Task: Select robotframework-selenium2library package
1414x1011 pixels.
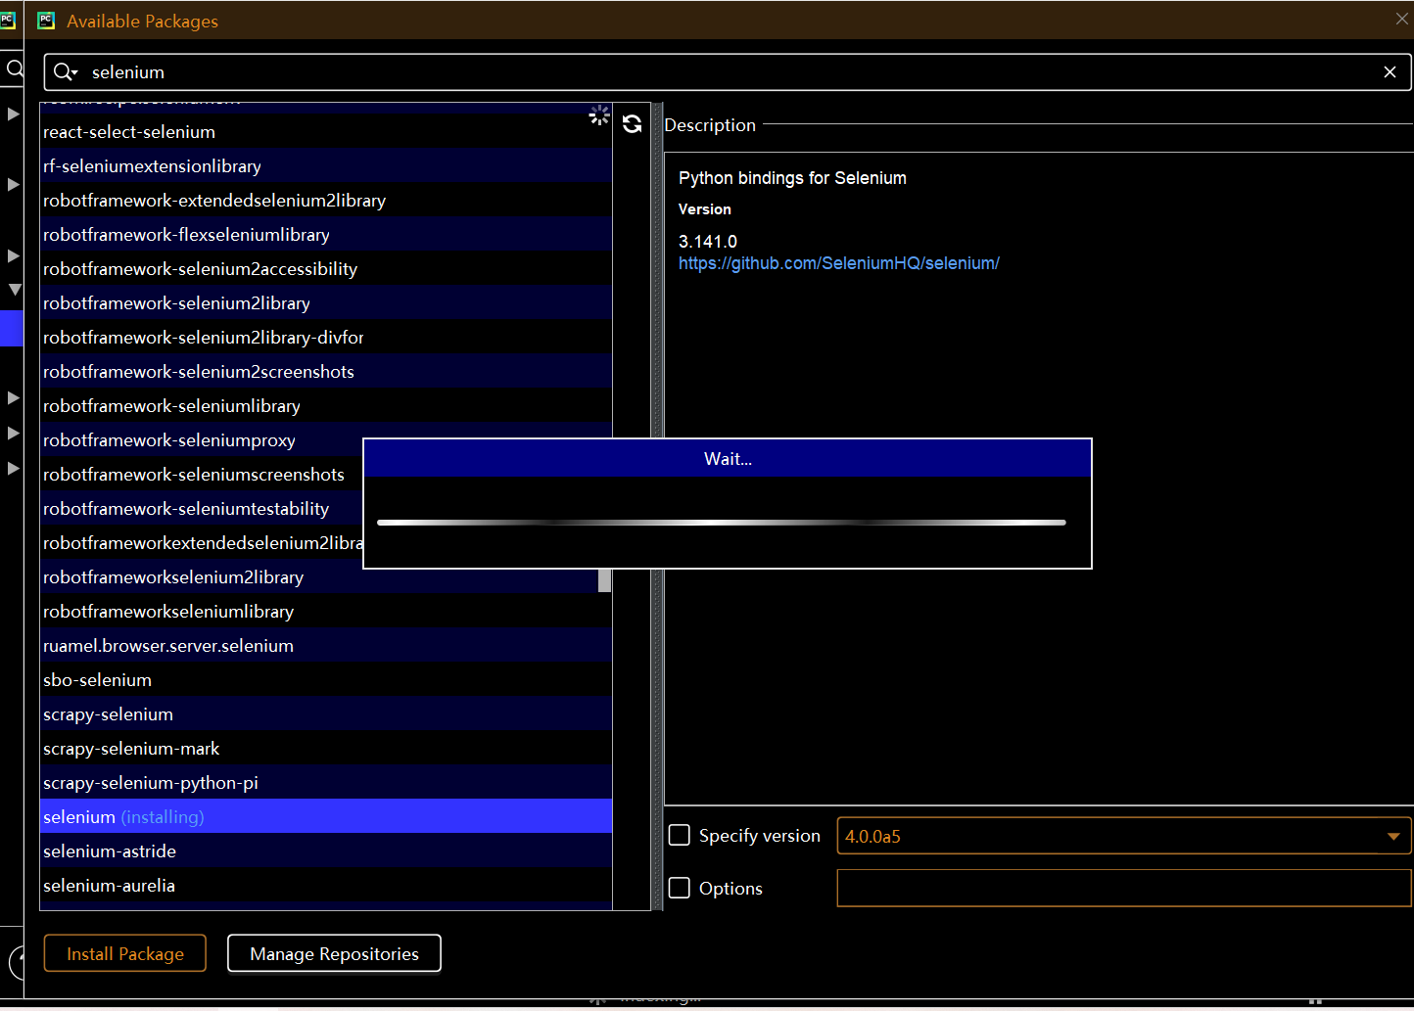Action: [x=326, y=302]
